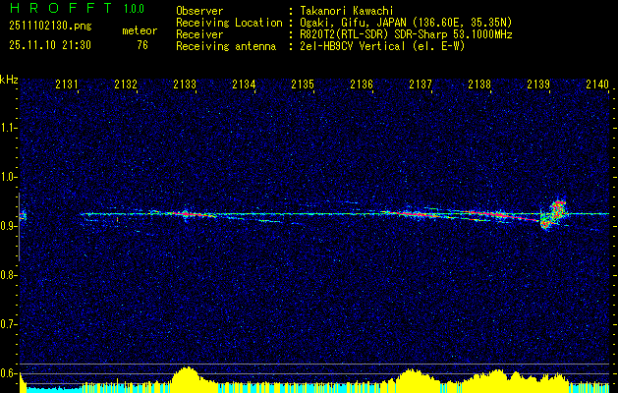This screenshot has height=393, width=618.
Task: Click the meteor label
Action: pos(140,30)
